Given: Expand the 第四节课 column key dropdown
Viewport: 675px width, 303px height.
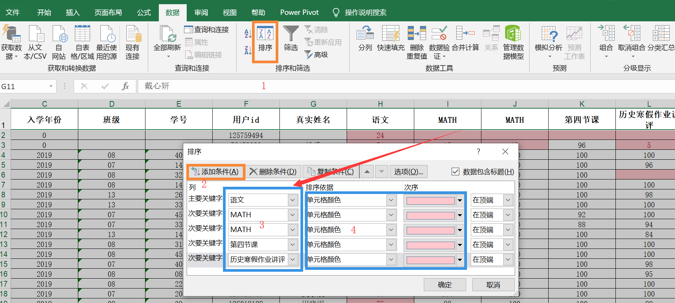Looking at the screenshot, I should coord(293,244).
